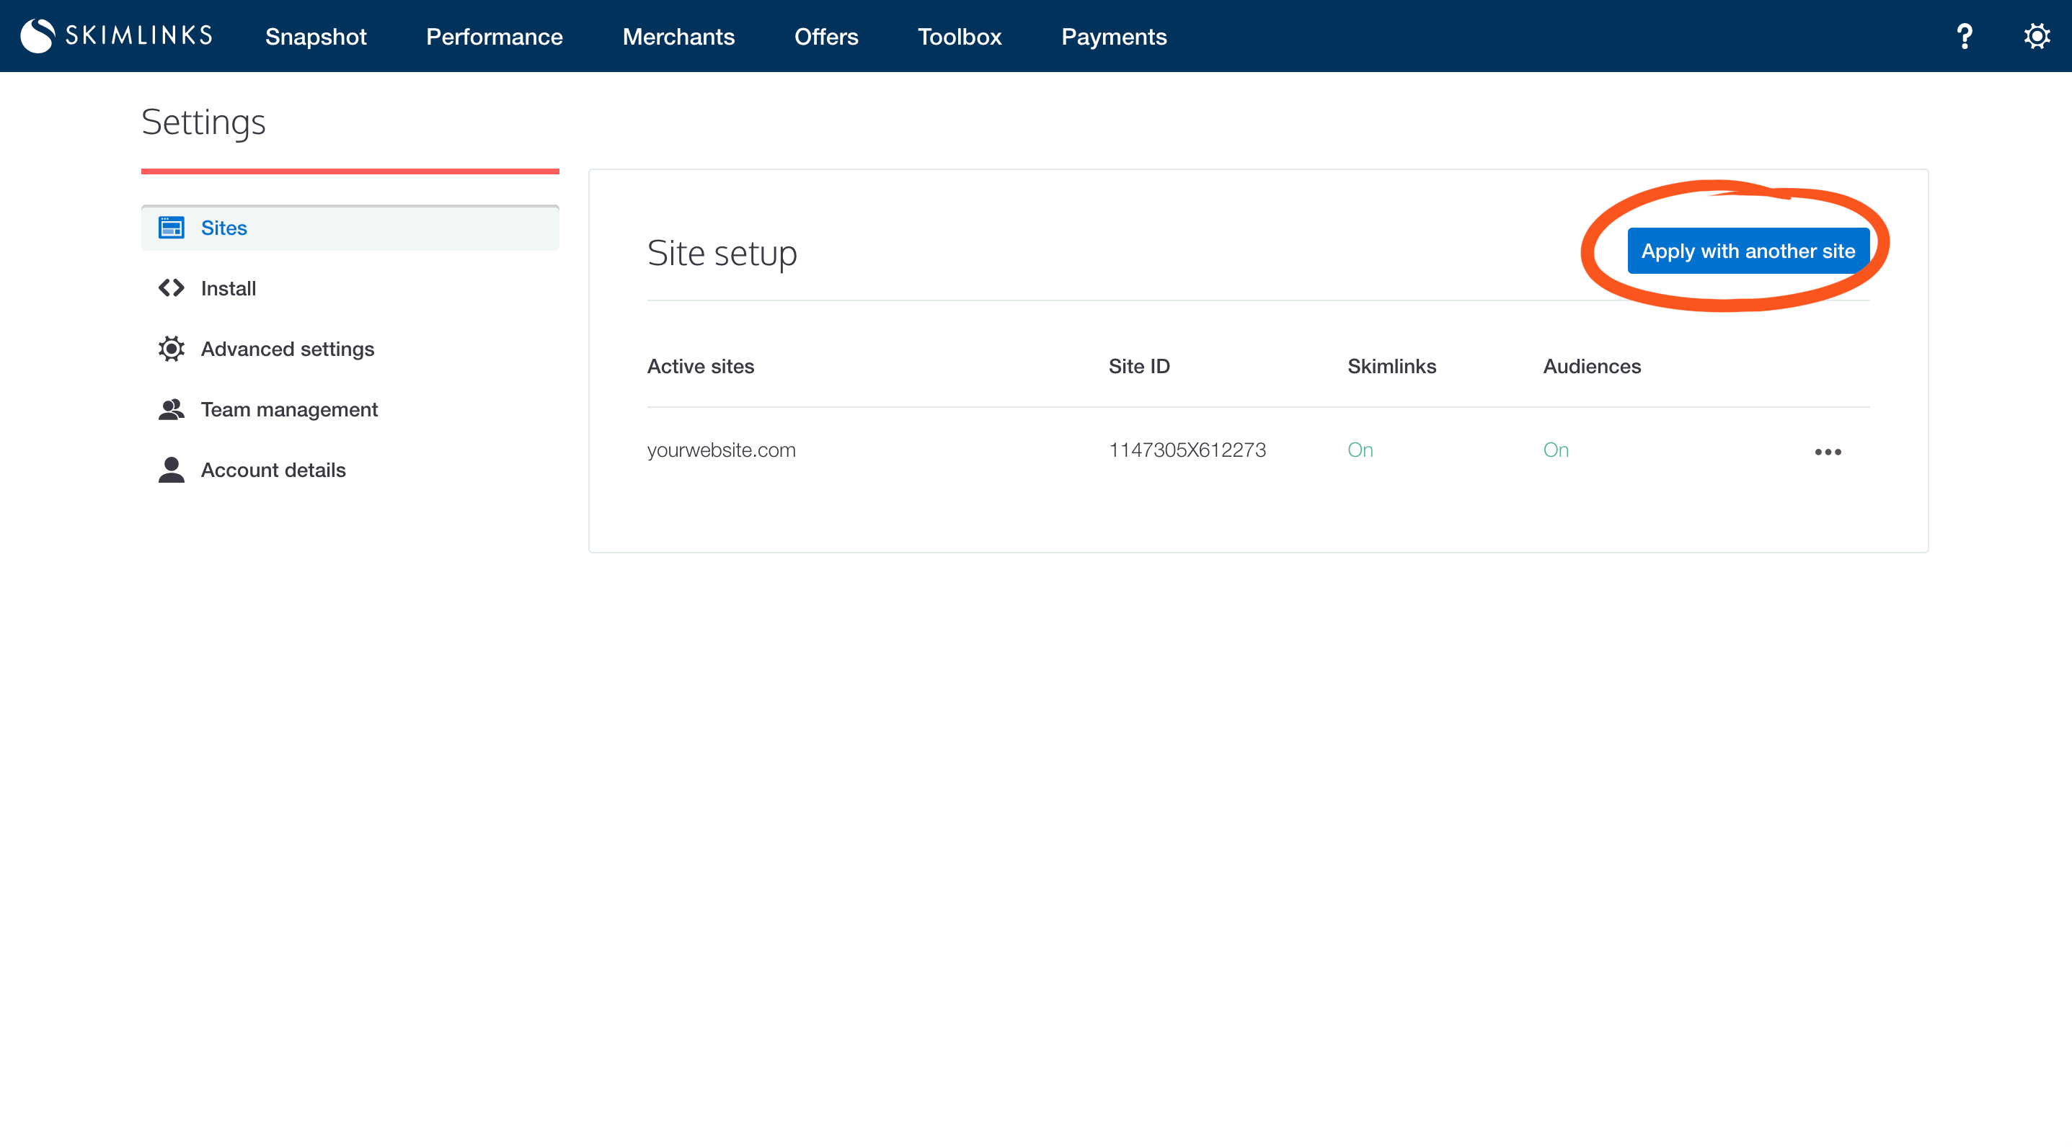Screen dimensions: 2072x1147
Task: Click the Skimlinks logo
Action: (117, 35)
